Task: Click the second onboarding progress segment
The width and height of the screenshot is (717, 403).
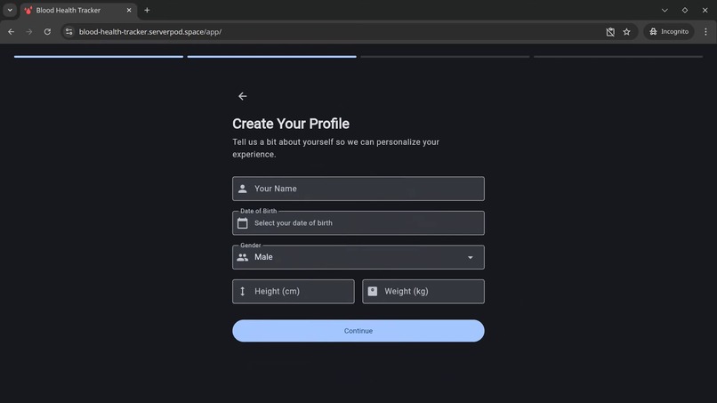Action: click(271, 57)
